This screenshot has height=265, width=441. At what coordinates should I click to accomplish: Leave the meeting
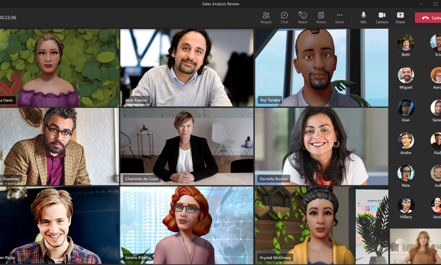pyautogui.click(x=428, y=17)
